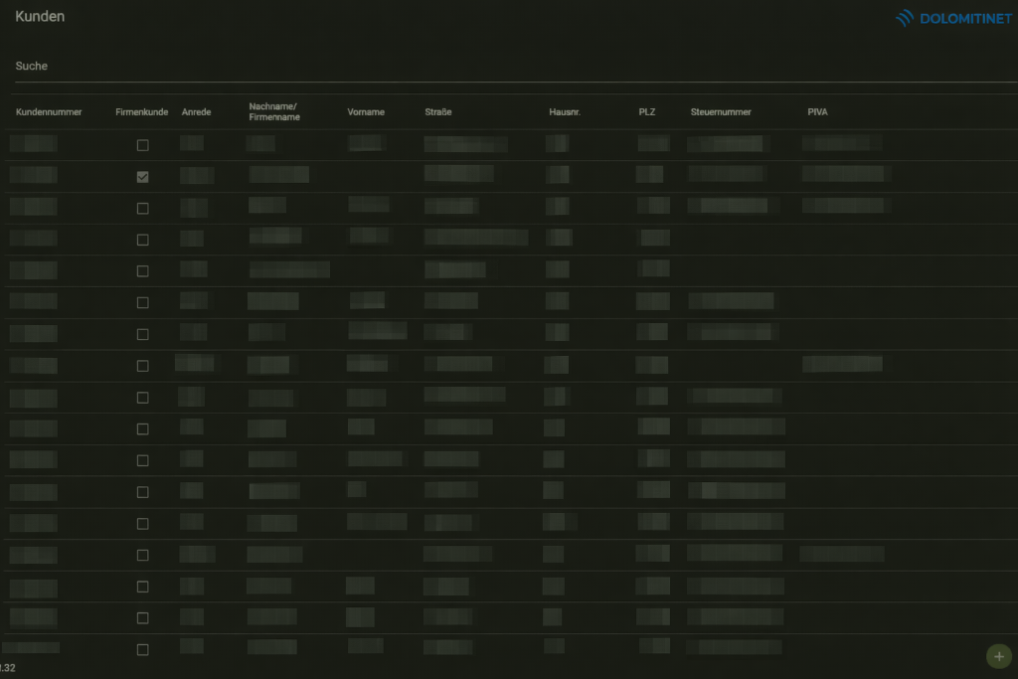1018x679 pixels.
Task: Check the Firmenkunde box in the last row
Action: click(x=142, y=649)
